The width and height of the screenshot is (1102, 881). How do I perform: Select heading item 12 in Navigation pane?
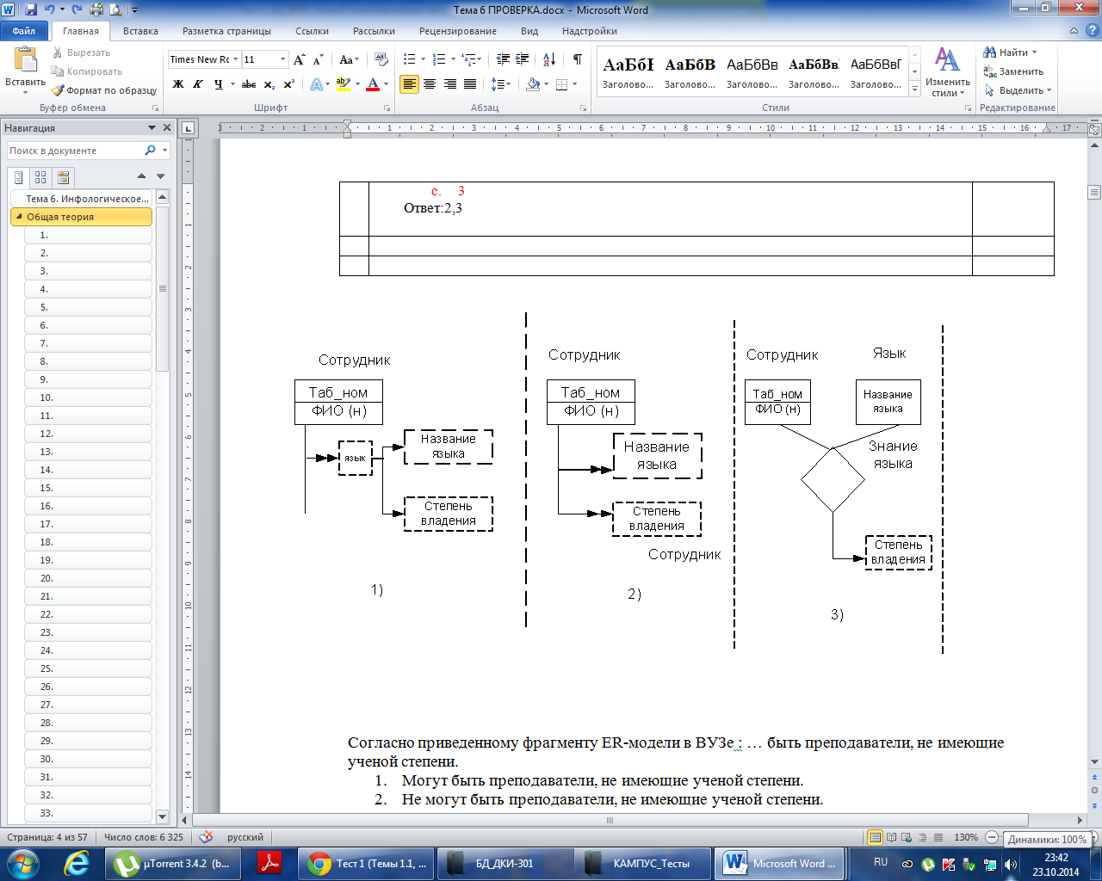[x=89, y=434]
